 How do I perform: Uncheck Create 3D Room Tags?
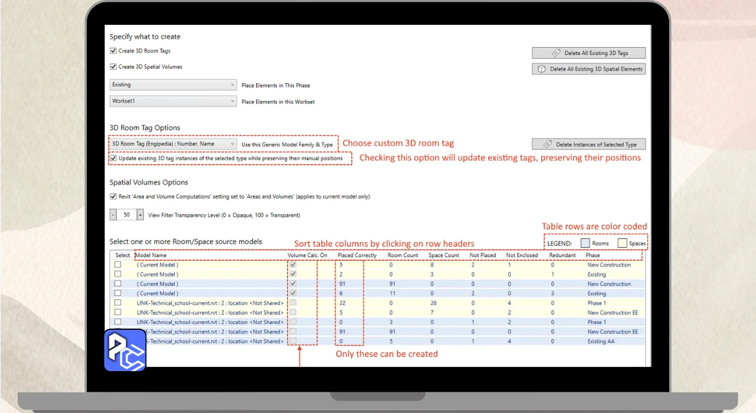[x=113, y=51]
